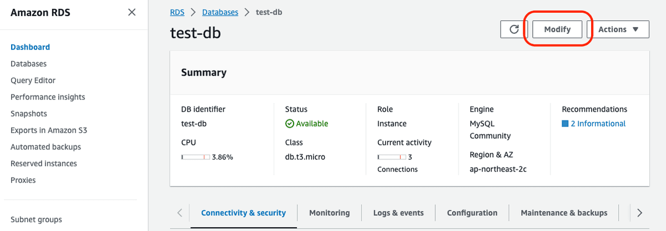Click the Current activity connections bar
This screenshot has width=666, height=231.
(391, 157)
